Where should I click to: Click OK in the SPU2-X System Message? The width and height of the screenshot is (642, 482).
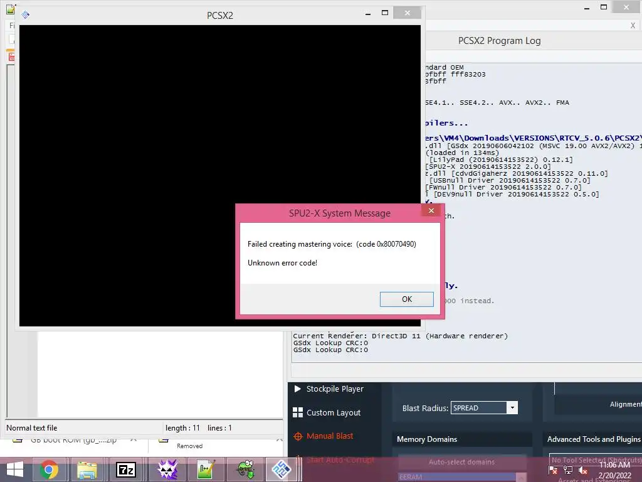pyautogui.click(x=406, y=299)
